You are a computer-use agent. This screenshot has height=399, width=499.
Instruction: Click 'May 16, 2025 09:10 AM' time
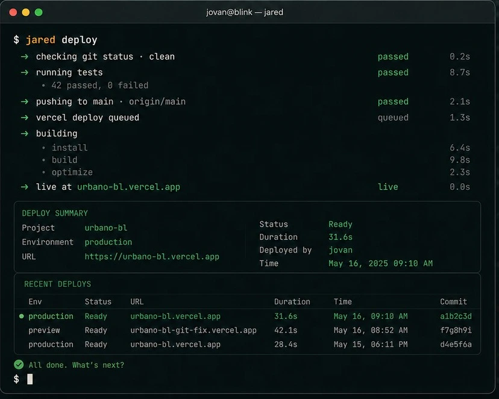(x=381, y=263)
